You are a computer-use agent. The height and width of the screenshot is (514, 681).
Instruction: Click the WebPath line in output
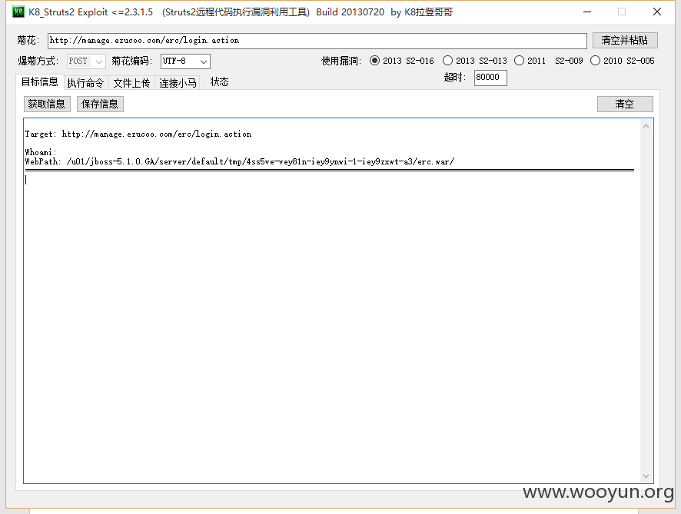click(239, 162)
